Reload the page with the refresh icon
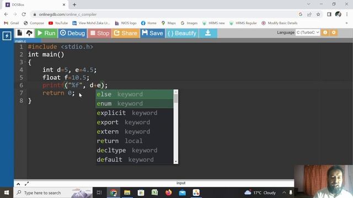The image size is (353, 198). tap(24, 14)
